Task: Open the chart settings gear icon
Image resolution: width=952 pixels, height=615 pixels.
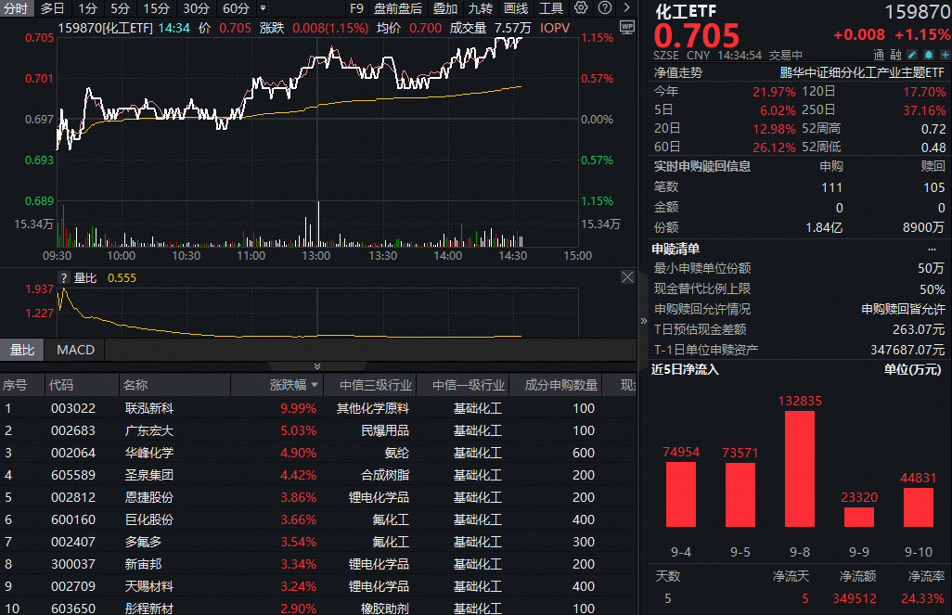Action: point(581,7)
